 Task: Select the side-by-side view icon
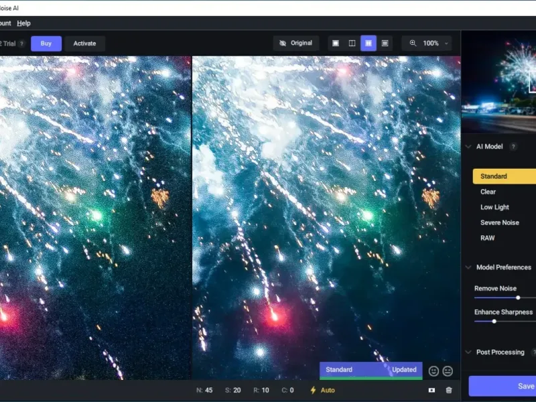click(368, 43)
